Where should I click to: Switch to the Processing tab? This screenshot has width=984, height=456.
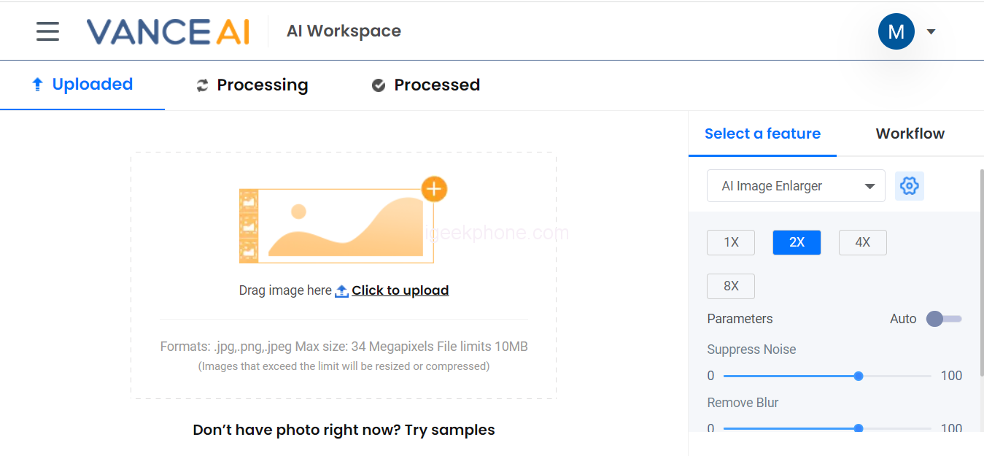tap(252, 85)
